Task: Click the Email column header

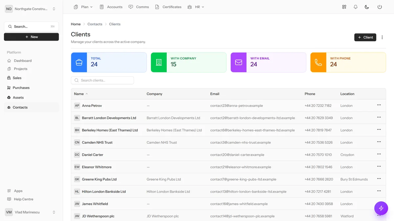Action: coord(215,94)
